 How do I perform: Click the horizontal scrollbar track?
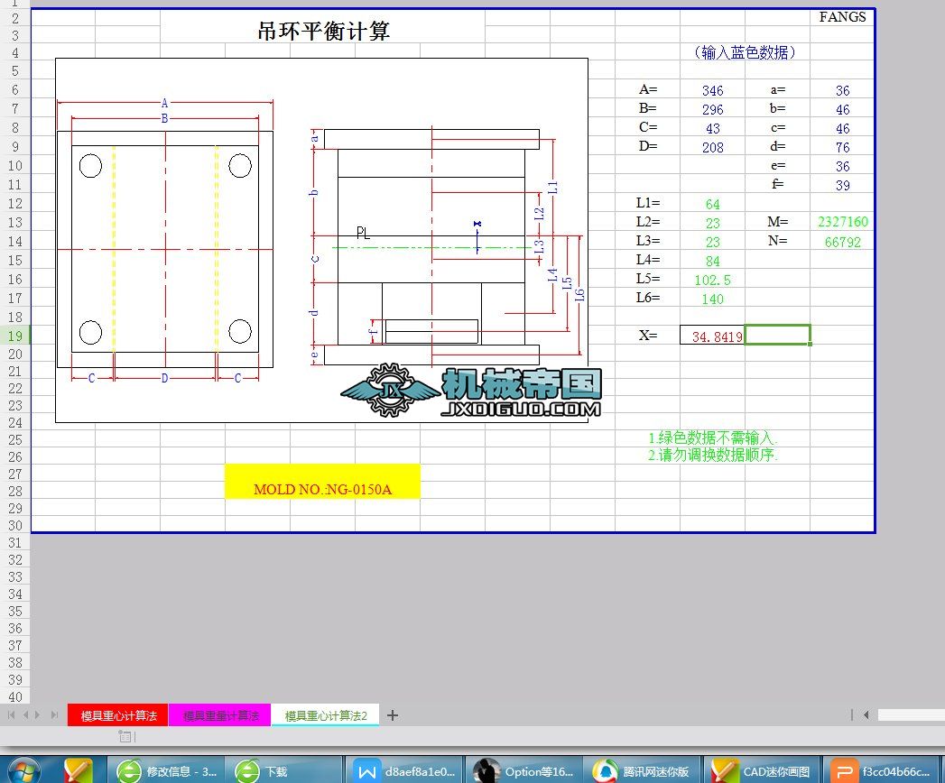click(912, 715)
